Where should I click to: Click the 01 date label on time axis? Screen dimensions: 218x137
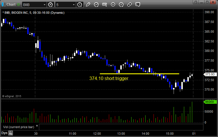pyautogui.click(x=194, y=134)
